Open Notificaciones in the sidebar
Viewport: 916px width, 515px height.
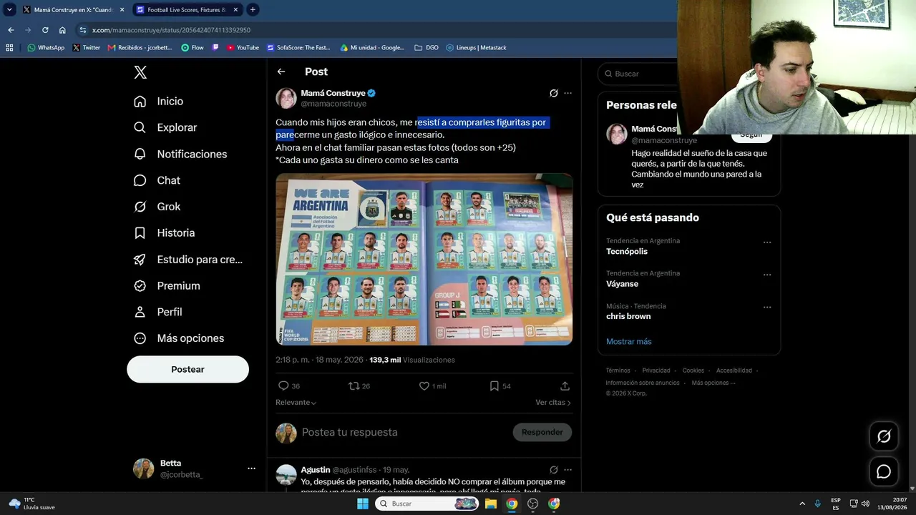(x=180, y=154)
